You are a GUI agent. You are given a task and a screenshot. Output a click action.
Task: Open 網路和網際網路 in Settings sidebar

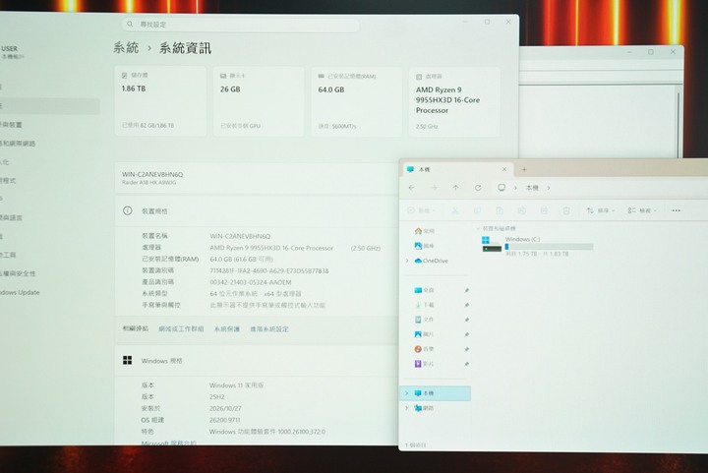click(x=18, y=144)
